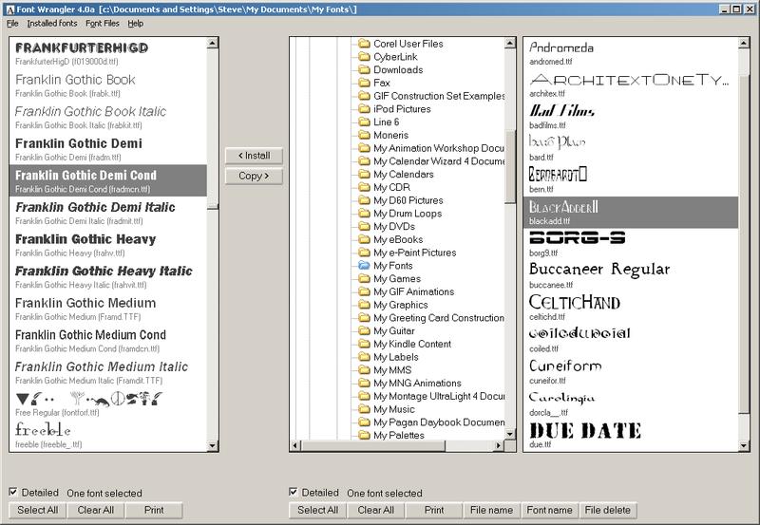Click the My Music folder icon
Screen dimensions: 760x525
point(364,409)
